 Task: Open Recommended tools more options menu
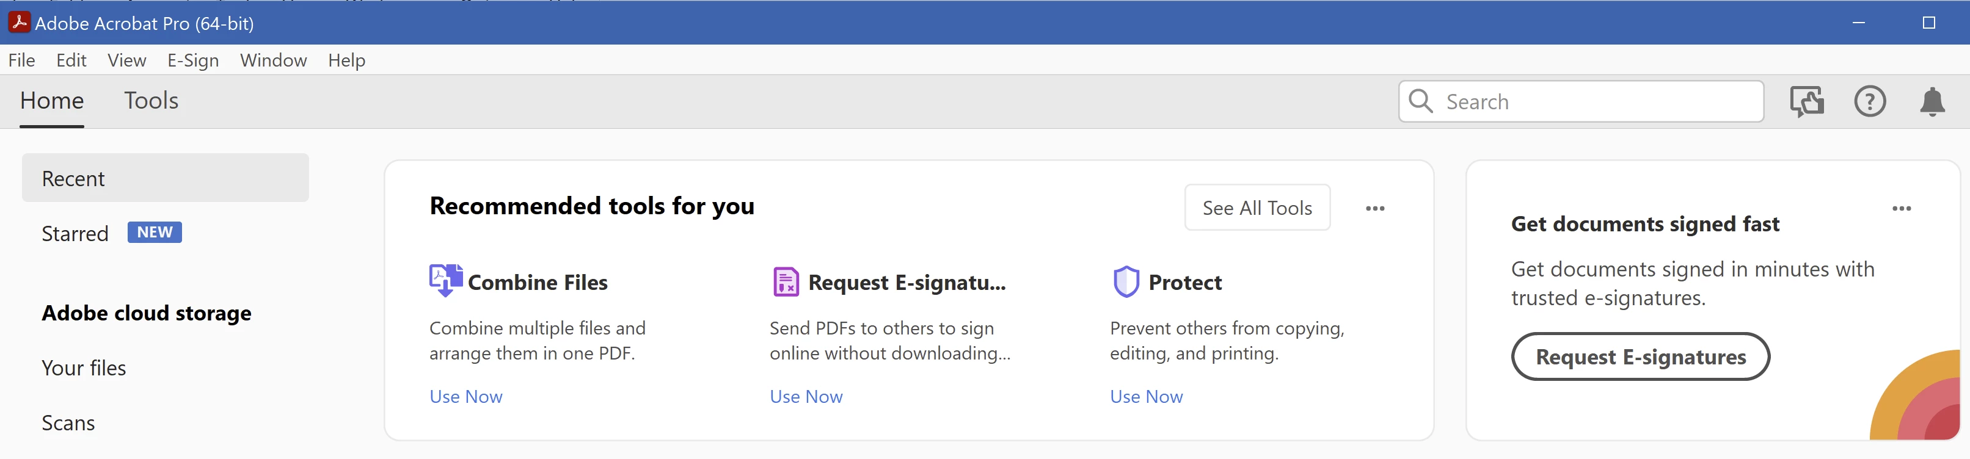pos(1374,209)
